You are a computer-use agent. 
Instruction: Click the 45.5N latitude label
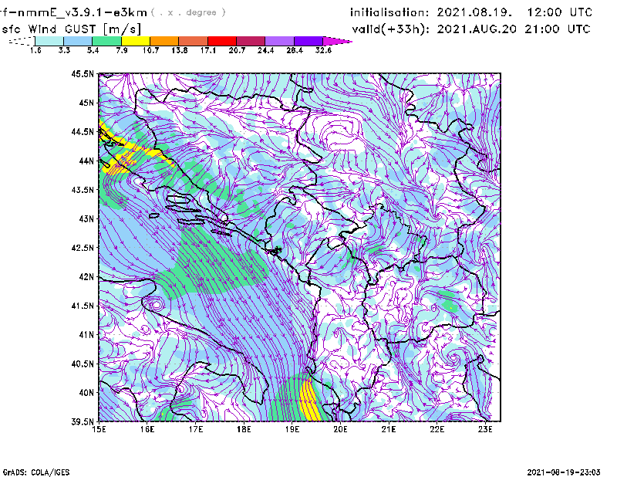[x=83, y=73]
